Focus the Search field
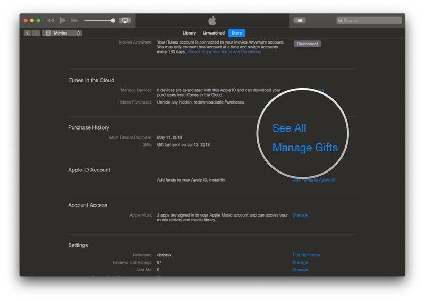 click(369, 20)
